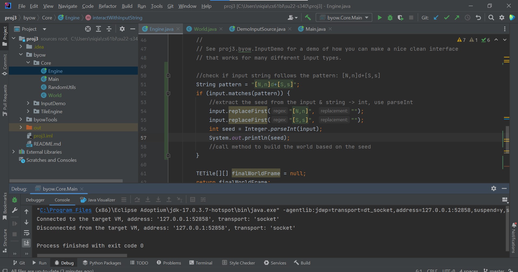Open byow.Core.Main run configuration dropdown

[x=344, y=18]
